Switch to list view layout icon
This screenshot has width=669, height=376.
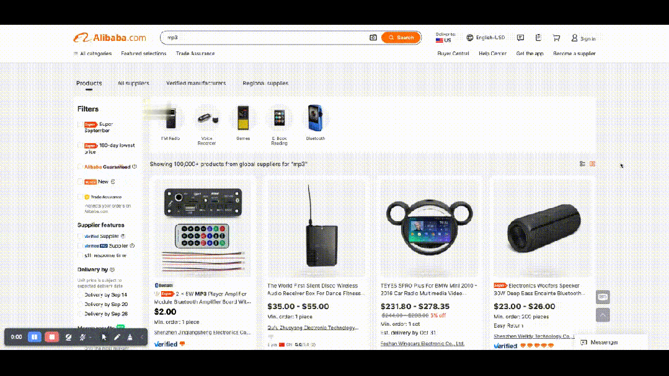point(582,164)
